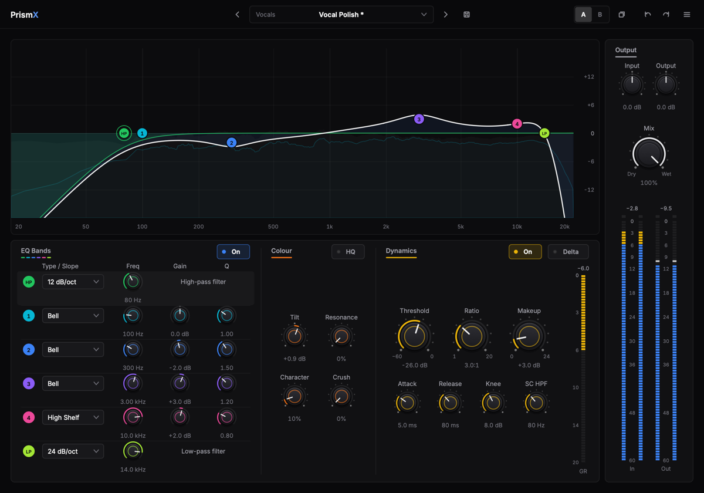This screenshot has height=493, width=704.
Task: Open band 3 Bell type dropdown
Action: (73, 383)
